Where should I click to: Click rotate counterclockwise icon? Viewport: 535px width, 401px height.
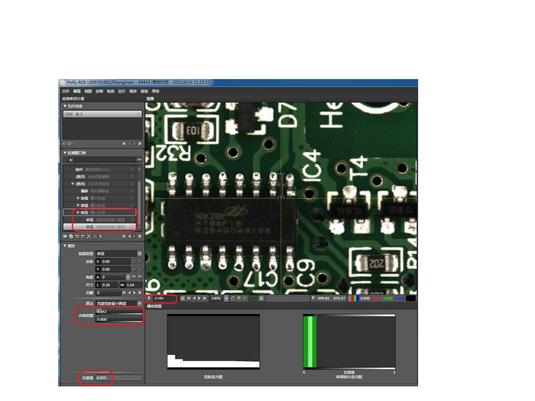134,277
